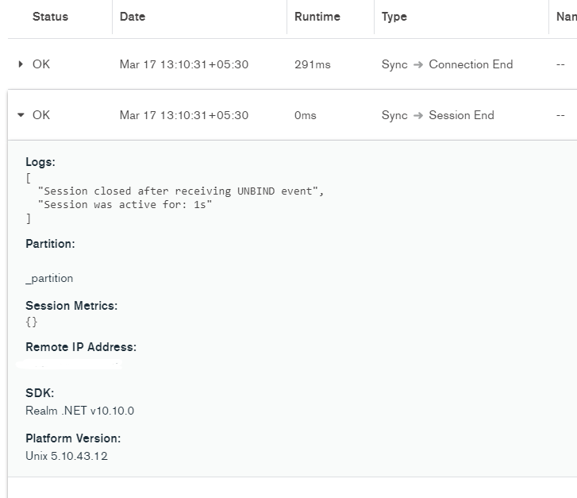Click the Connection End type text
This screenshot has height=498, width=577.
click(x=471, y=64)
